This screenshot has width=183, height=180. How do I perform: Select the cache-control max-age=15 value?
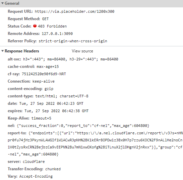pyautogui.click(x=48, y=67)
